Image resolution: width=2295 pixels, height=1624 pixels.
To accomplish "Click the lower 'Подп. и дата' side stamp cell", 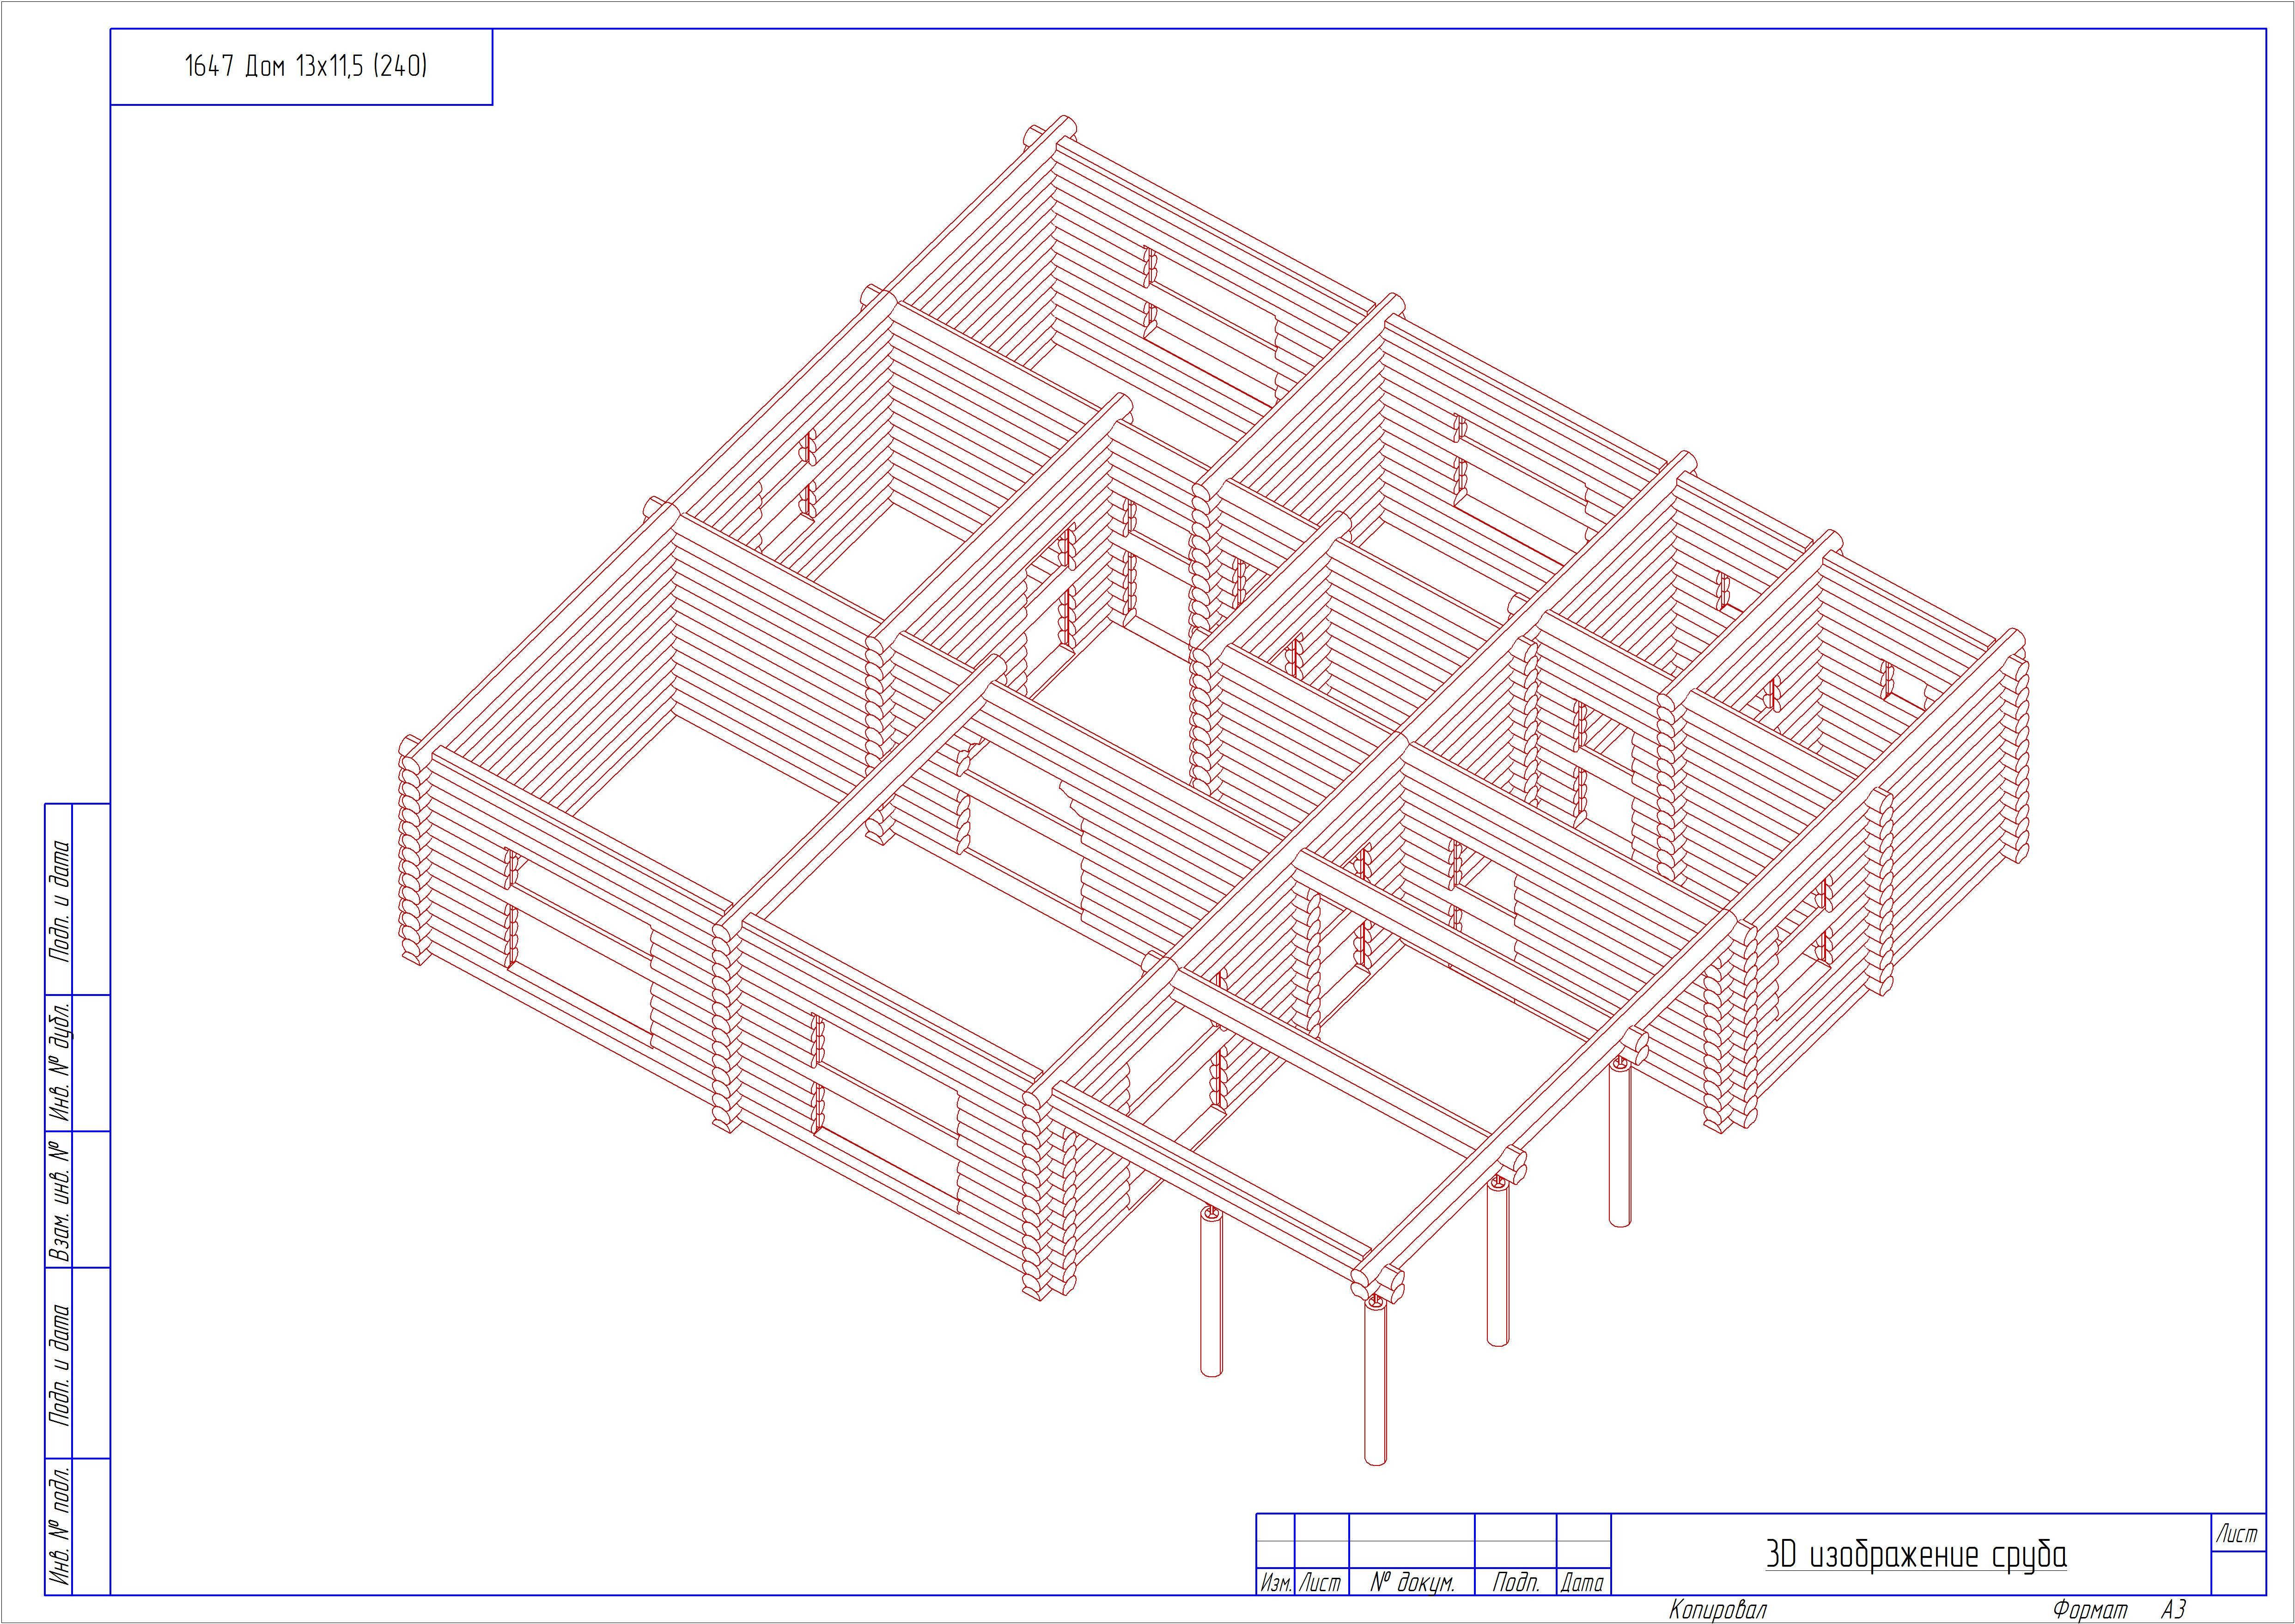I will (60, 1363).
